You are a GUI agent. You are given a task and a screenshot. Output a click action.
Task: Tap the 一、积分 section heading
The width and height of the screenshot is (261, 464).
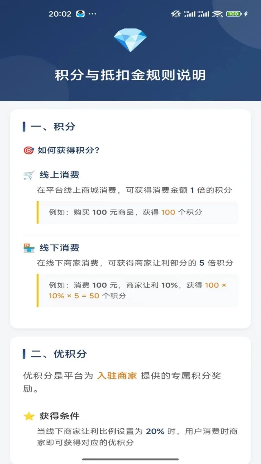pos(53,127)
